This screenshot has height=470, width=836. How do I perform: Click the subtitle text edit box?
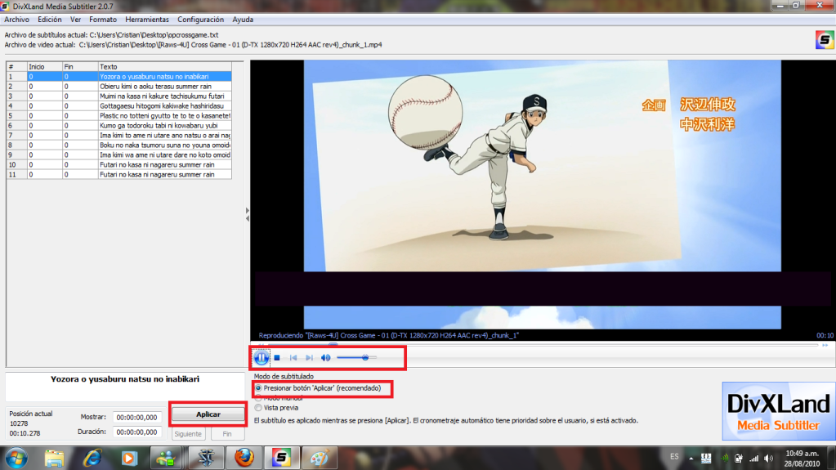(x=125, y=387)
